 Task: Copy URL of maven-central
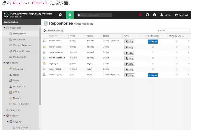pyautogui.click(x=129, y=41)
